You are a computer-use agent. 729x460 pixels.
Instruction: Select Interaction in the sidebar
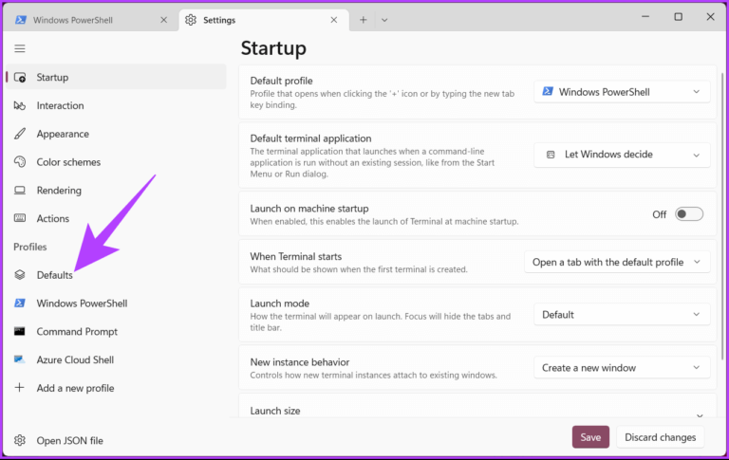116,105
